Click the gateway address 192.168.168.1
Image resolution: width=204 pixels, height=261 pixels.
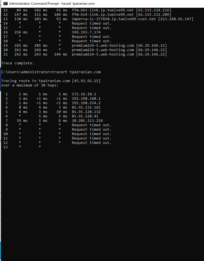(86, 99)
